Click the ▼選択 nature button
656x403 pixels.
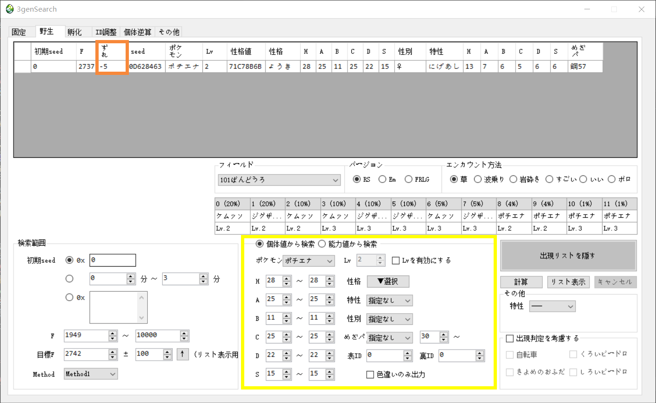(388, 282)
